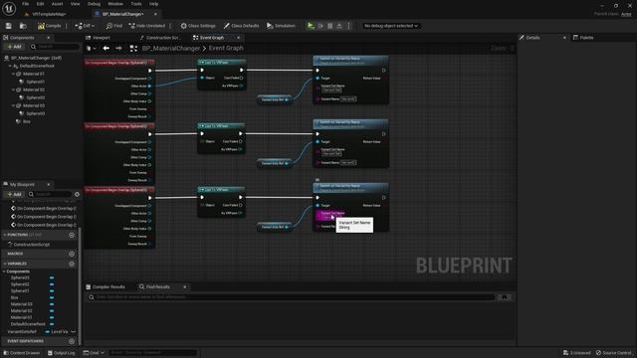Compile the blueprint
The width and height of the screenshot is (637, 358).
[49, 26]
